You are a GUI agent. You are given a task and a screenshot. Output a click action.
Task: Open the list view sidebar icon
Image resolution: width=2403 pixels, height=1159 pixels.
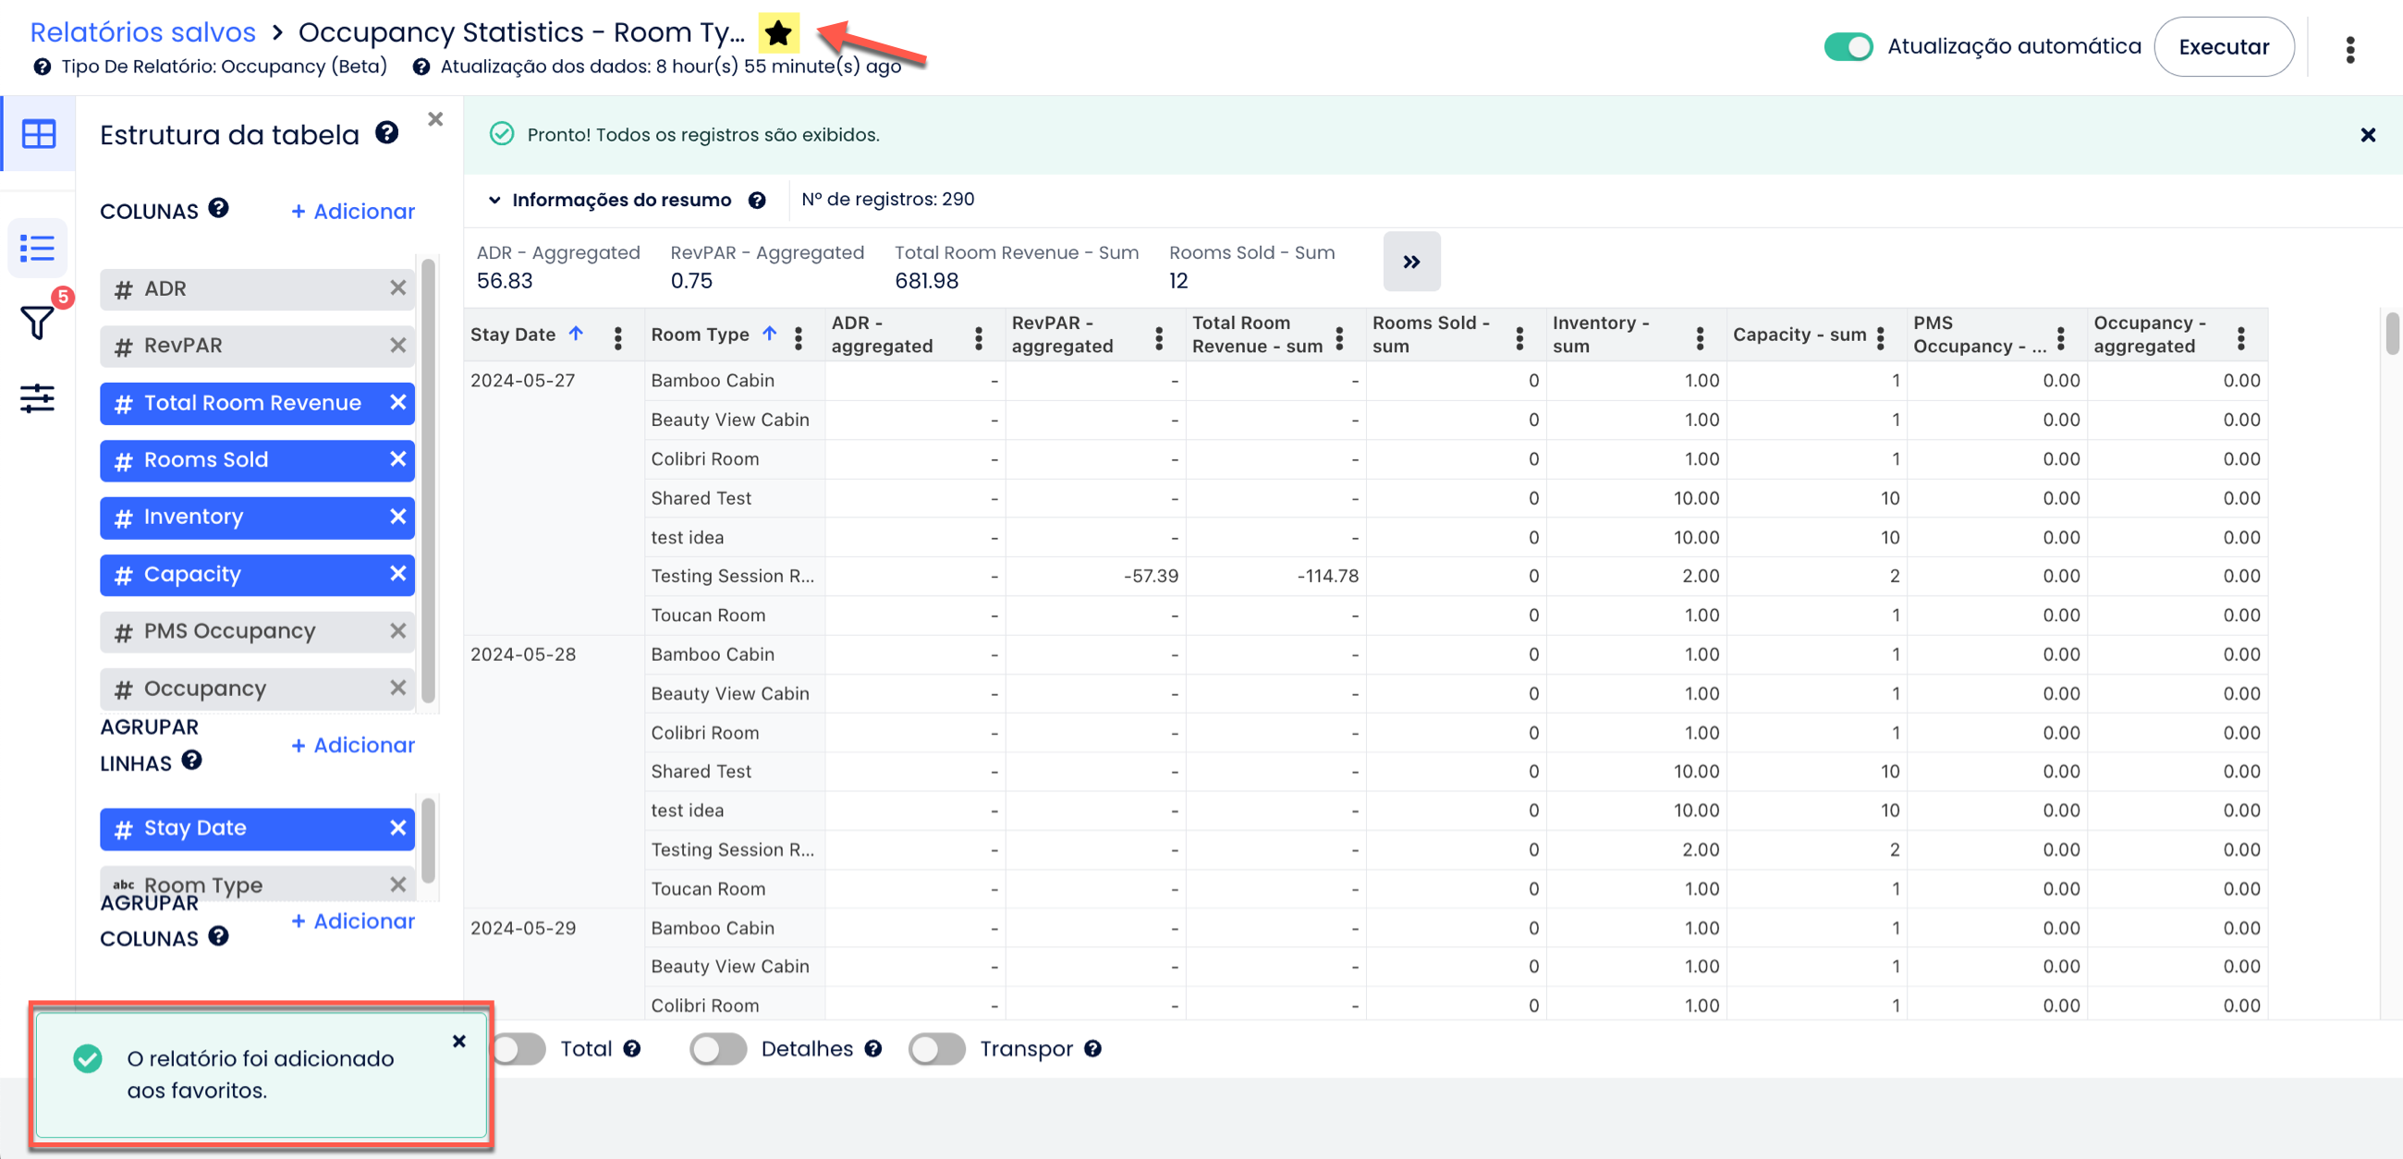[x=37, y=249]
